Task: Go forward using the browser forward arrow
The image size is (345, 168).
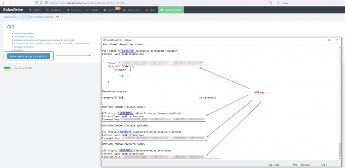Action: (10, 3)
